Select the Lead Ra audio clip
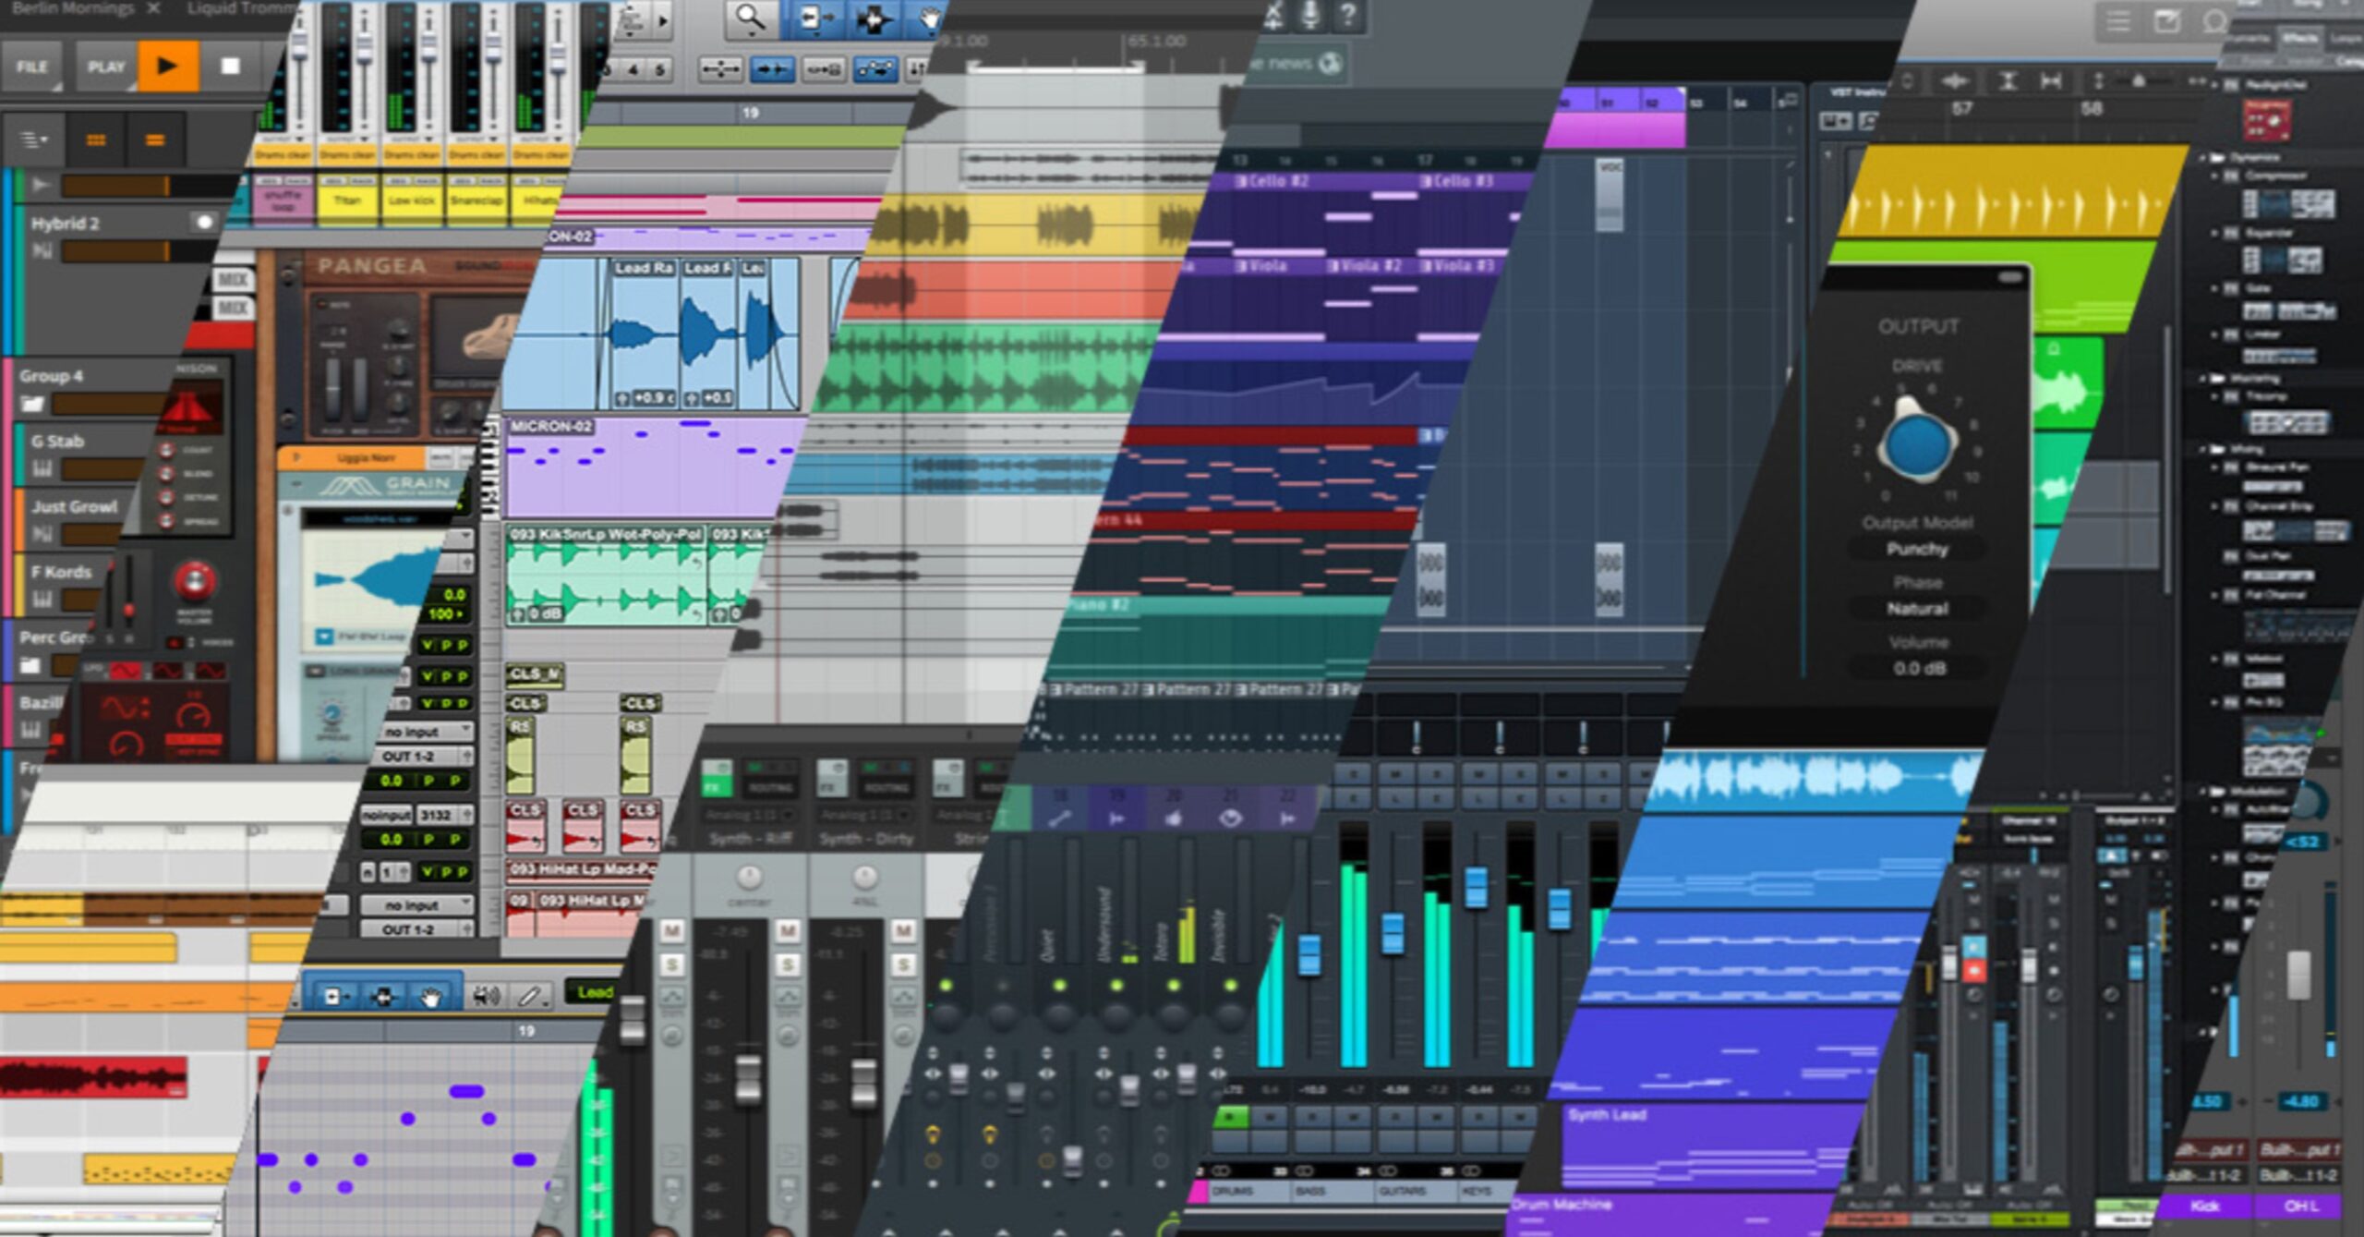Viewport: 2364px width, 1237px height. pyautogui.click(x=644, y=334)
